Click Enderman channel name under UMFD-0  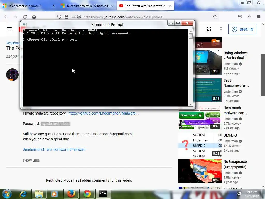[x=231, y=141]
